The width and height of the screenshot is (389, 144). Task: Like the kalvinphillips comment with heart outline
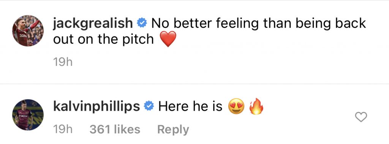coord(361,117)
